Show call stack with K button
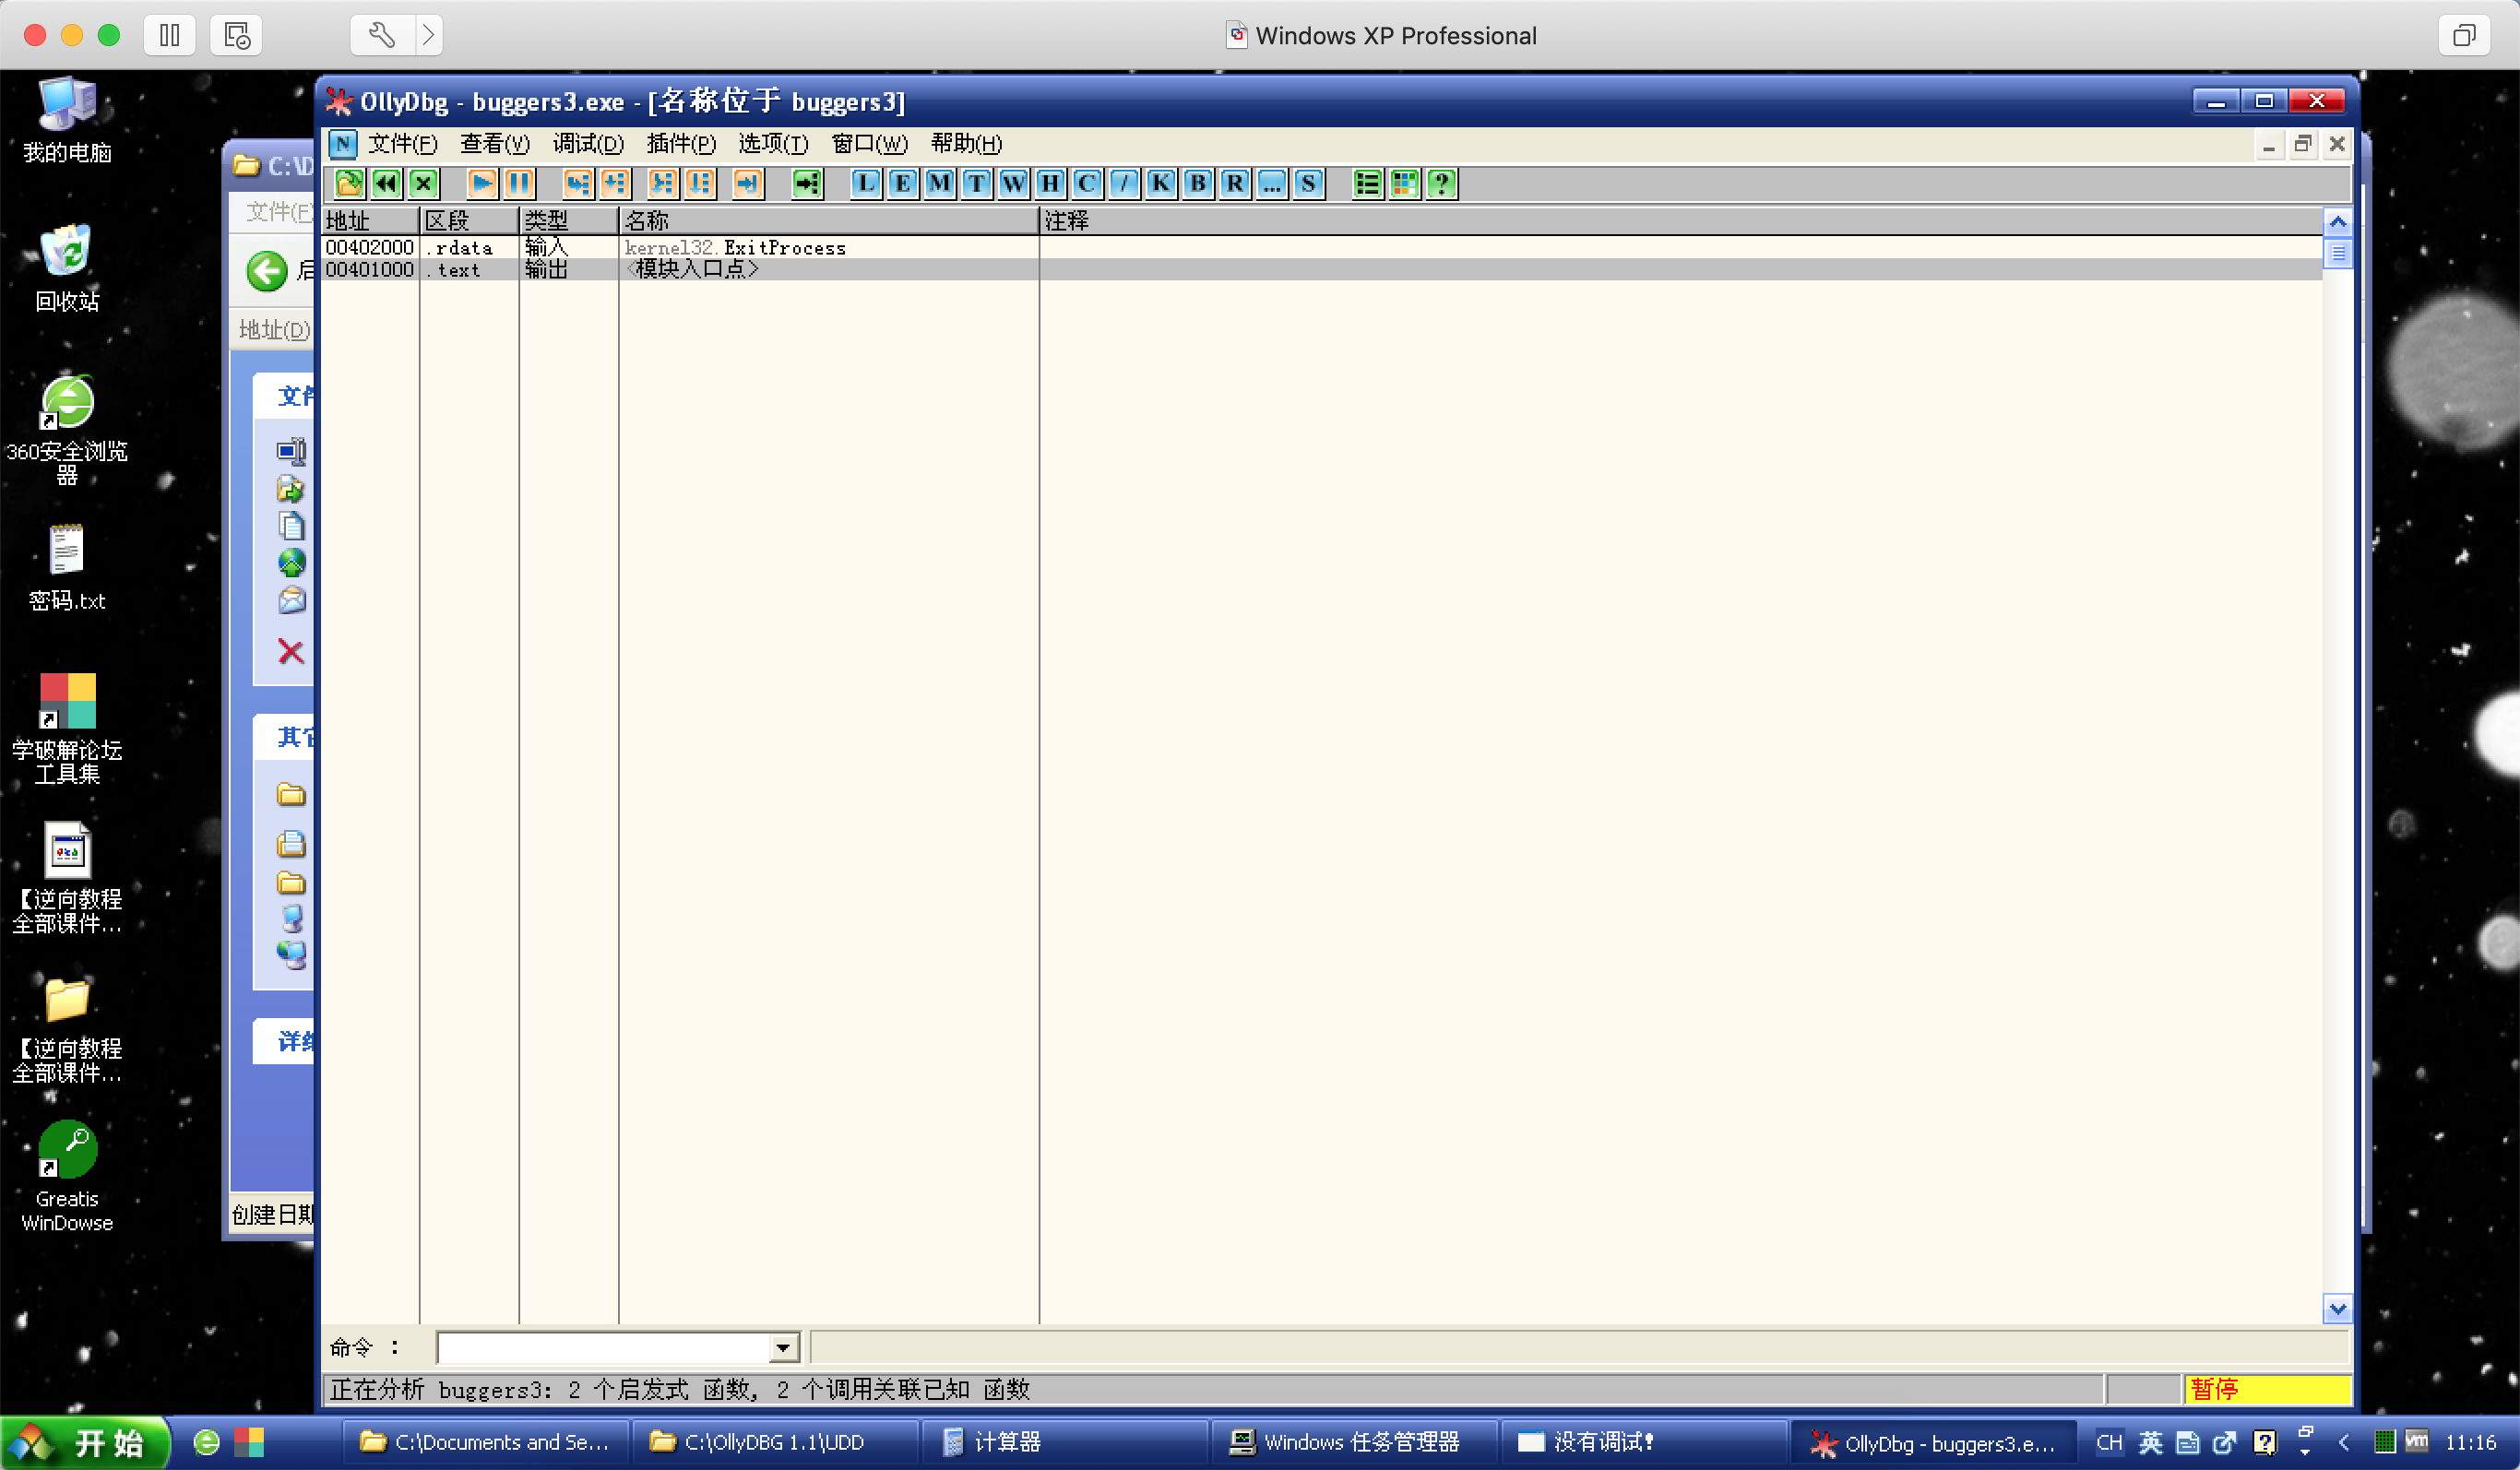This screenshot has width=2520, height=1470. point(1160,183)
